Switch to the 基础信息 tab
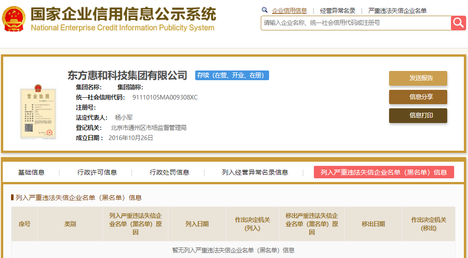468x258 pixels. [31, 172]
